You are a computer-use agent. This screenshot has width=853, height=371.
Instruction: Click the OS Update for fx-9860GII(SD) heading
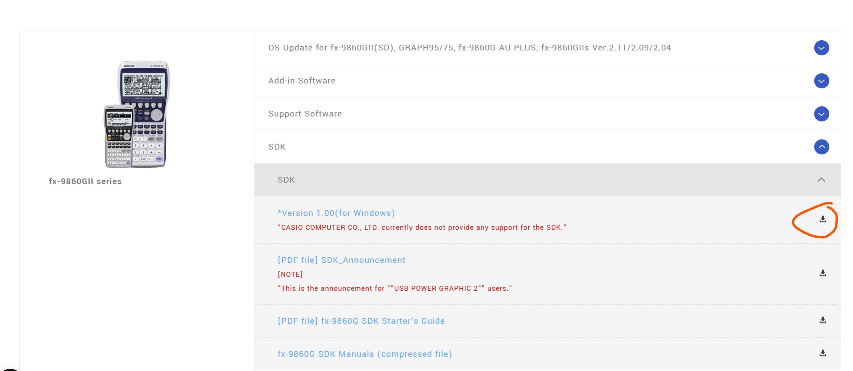point(469,48)
